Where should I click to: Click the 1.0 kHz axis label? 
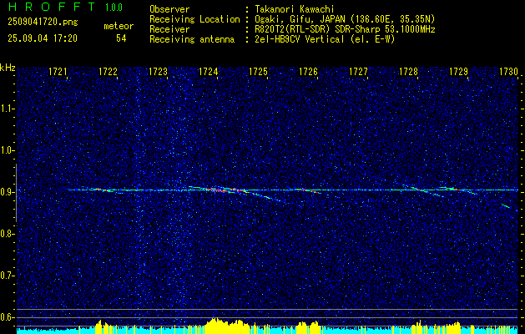click(x=7, y=150)
